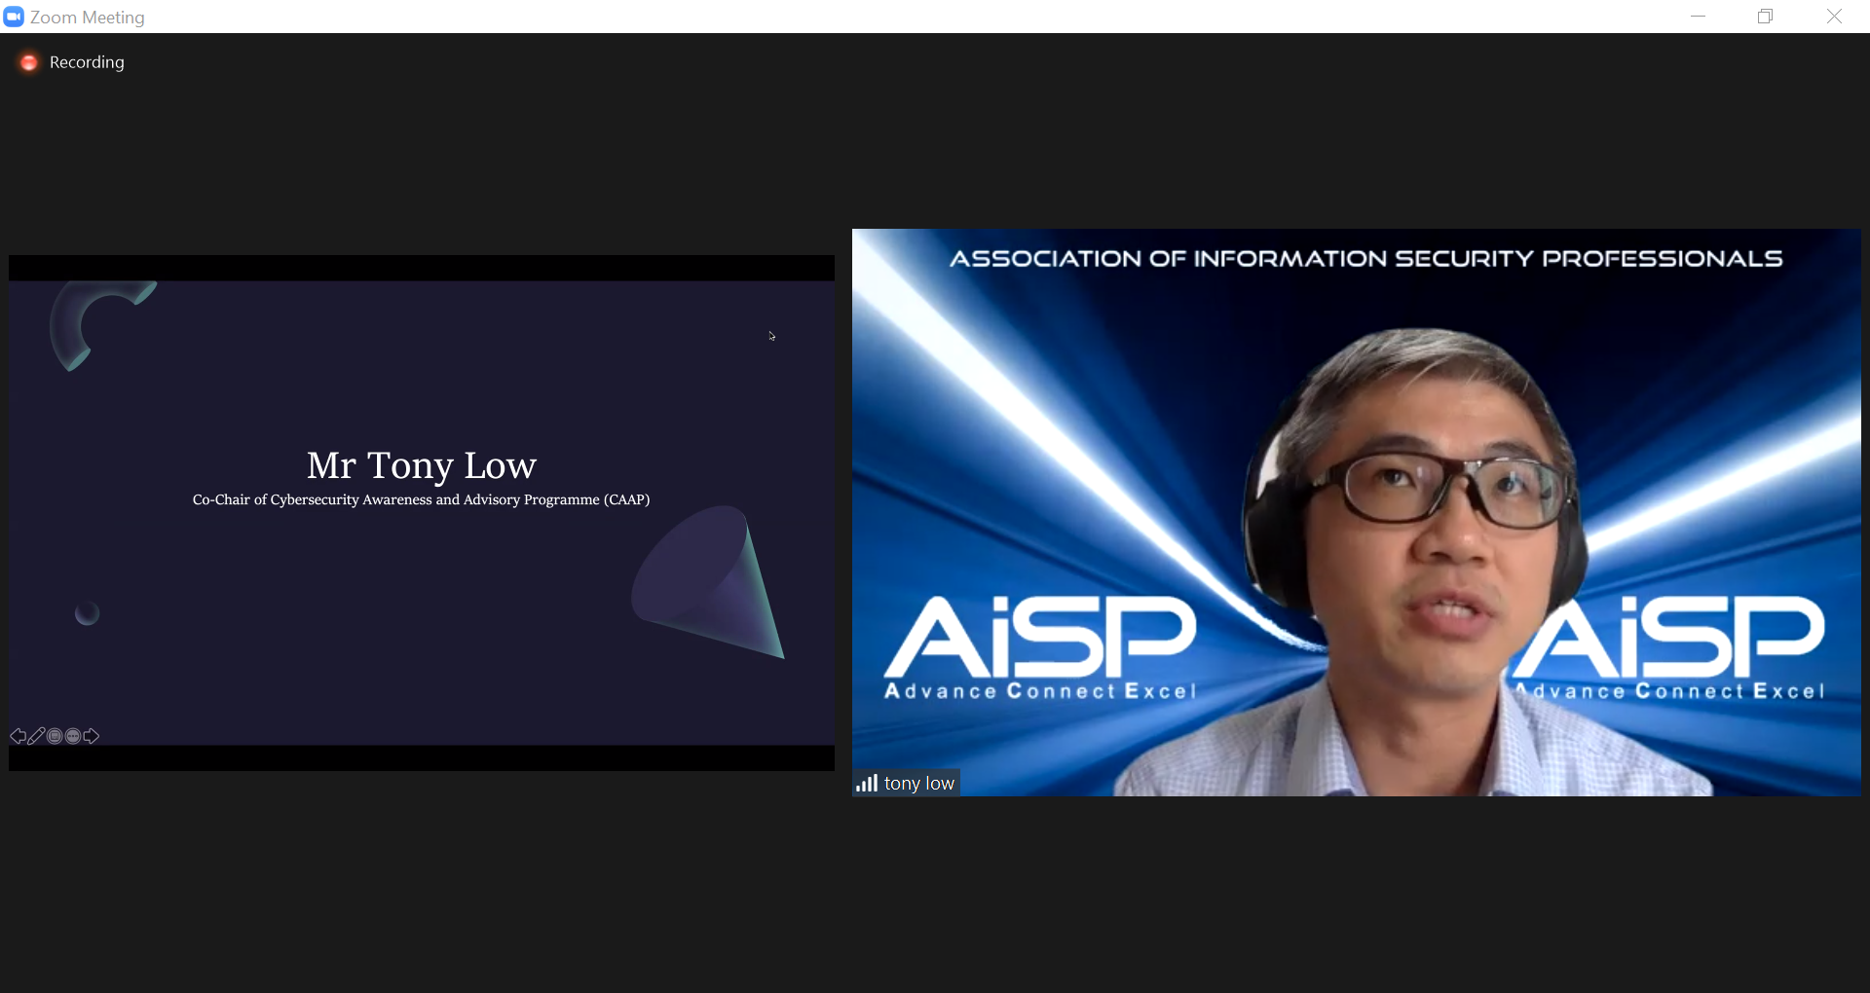Click the next slide arrow in presentation
This screenshot has height=993, width=1870.
(x=92, y=736)
